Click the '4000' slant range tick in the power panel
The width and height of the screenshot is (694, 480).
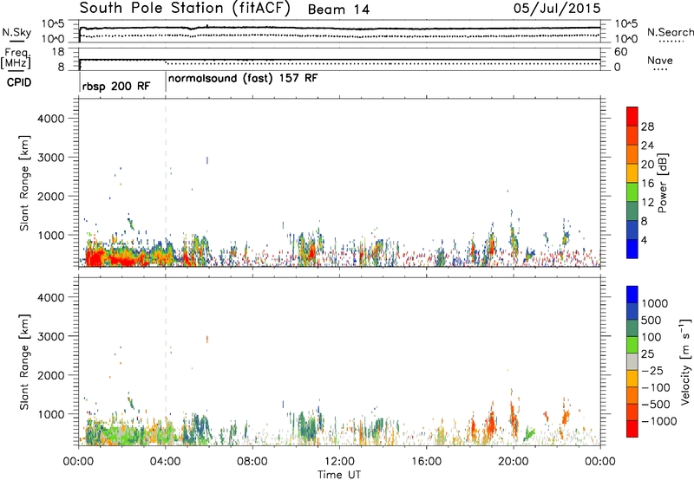tap(51, 119)
